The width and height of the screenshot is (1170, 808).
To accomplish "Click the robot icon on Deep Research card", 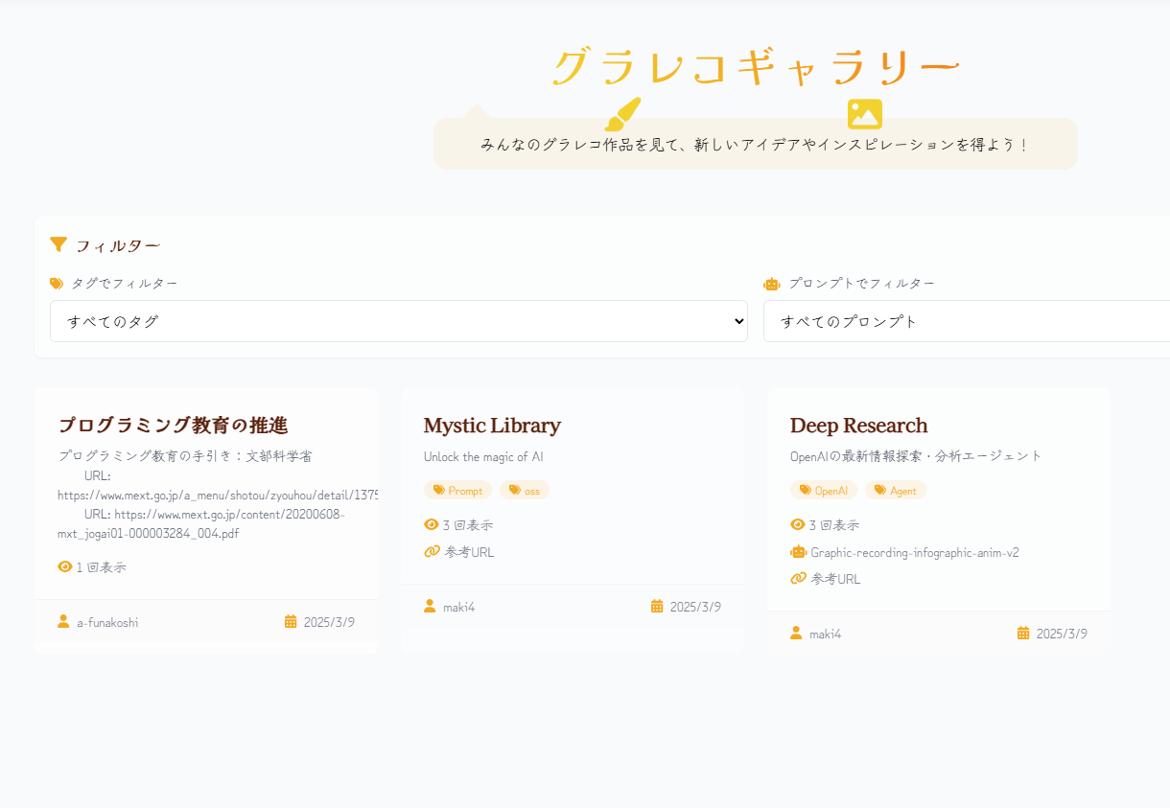I will coord(798,551).
